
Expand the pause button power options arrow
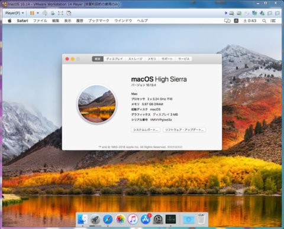(38, 13)
